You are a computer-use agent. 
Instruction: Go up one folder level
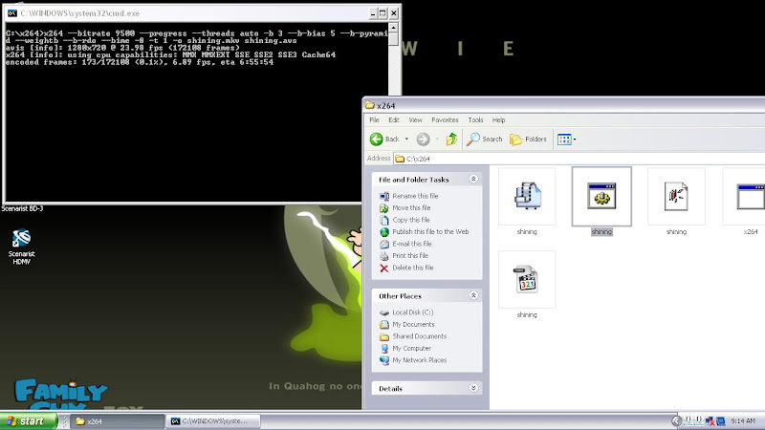[x=451, y=139]
